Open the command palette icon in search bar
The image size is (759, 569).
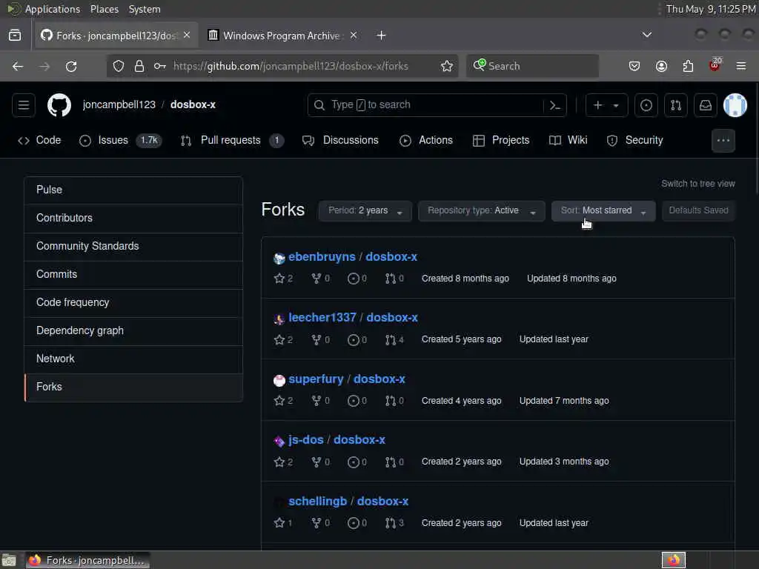click(x=555, y=105)
